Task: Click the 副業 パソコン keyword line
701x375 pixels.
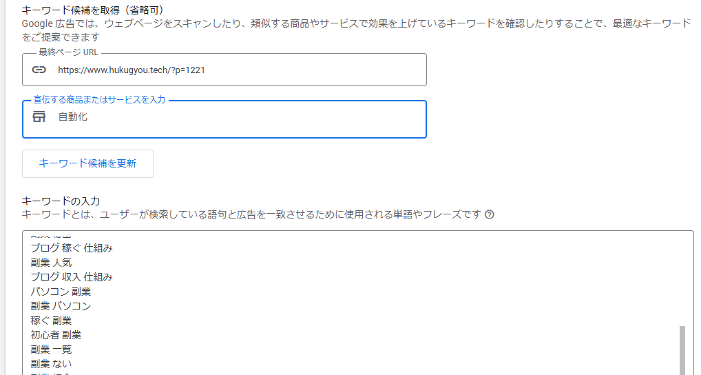Action: click(x=61, y=306)
